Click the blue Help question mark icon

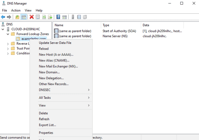[58, 17]
